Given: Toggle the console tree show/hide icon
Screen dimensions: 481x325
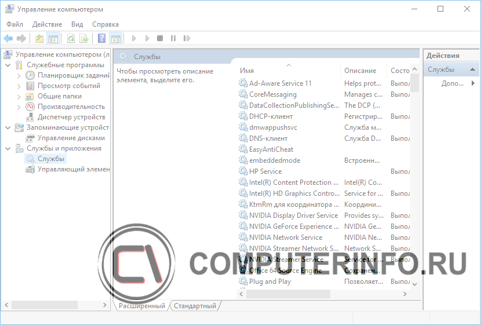Looking at the screenshot, I should point(53,38).
